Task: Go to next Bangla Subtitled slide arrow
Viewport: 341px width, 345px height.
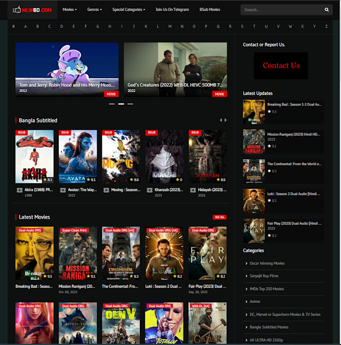Action: click(x=226, y=120)
